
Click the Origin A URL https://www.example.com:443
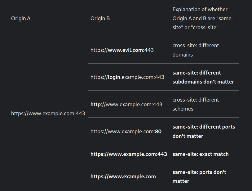click(48, 113)
